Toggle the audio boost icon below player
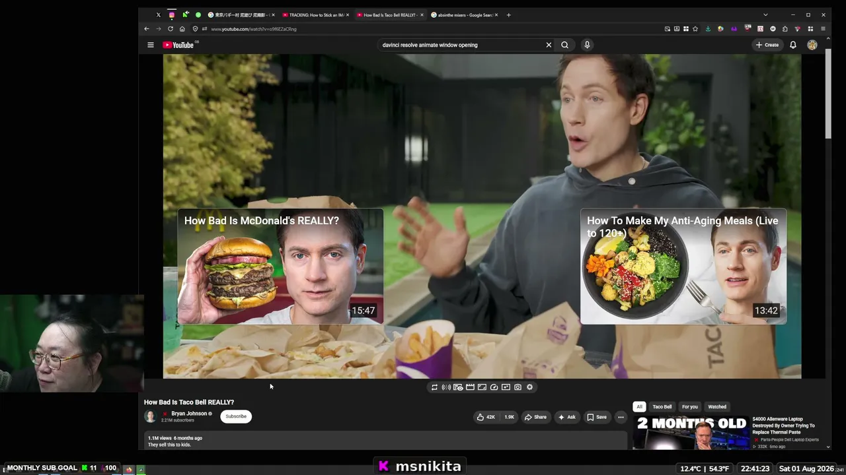The image size is (846, 475). tap(446, 387)
